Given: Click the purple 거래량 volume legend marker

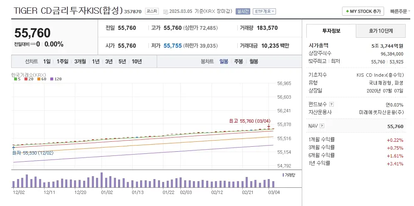Looking at the screenshot, I should (283, 175).
